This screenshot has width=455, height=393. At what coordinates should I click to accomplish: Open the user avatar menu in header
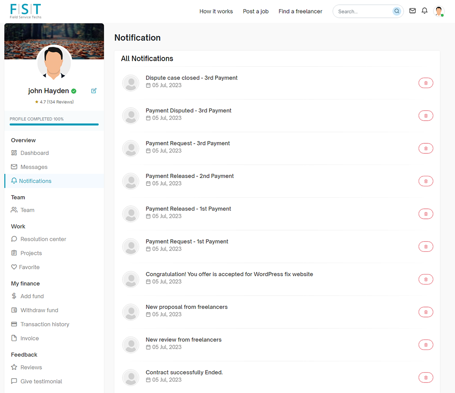pos(439,11)
